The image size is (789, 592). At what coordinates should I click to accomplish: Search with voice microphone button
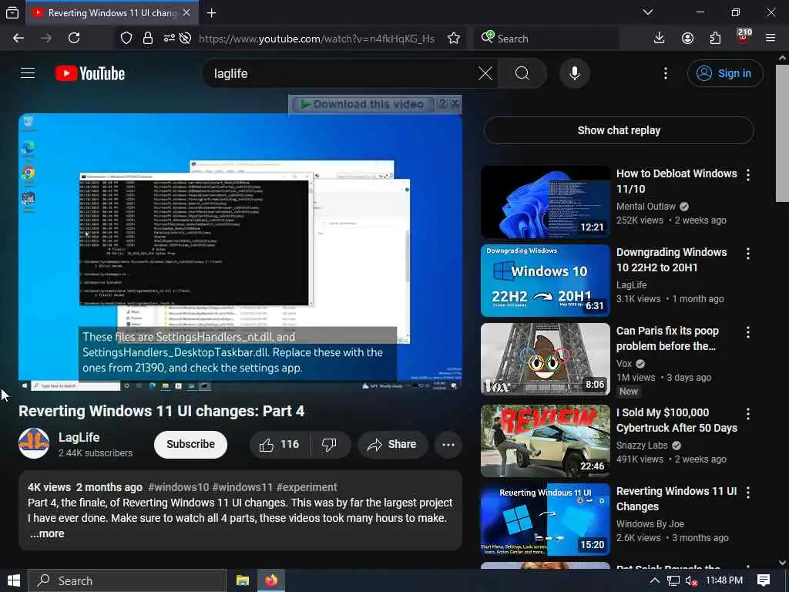575,73
